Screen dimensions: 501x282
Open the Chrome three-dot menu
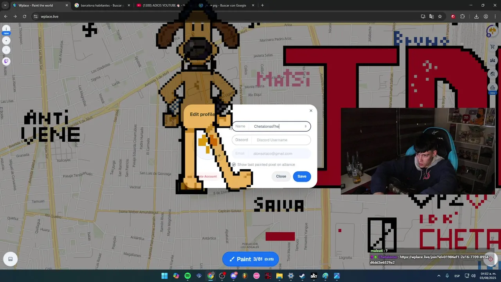pos(495,16)
